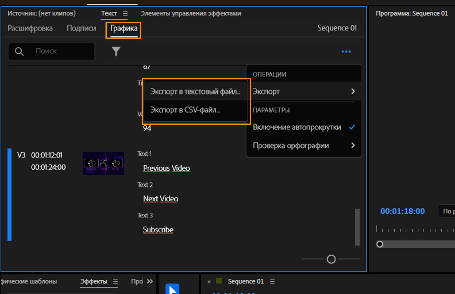
Task: Click the Subscribe text entry
Action: (158, 230)
